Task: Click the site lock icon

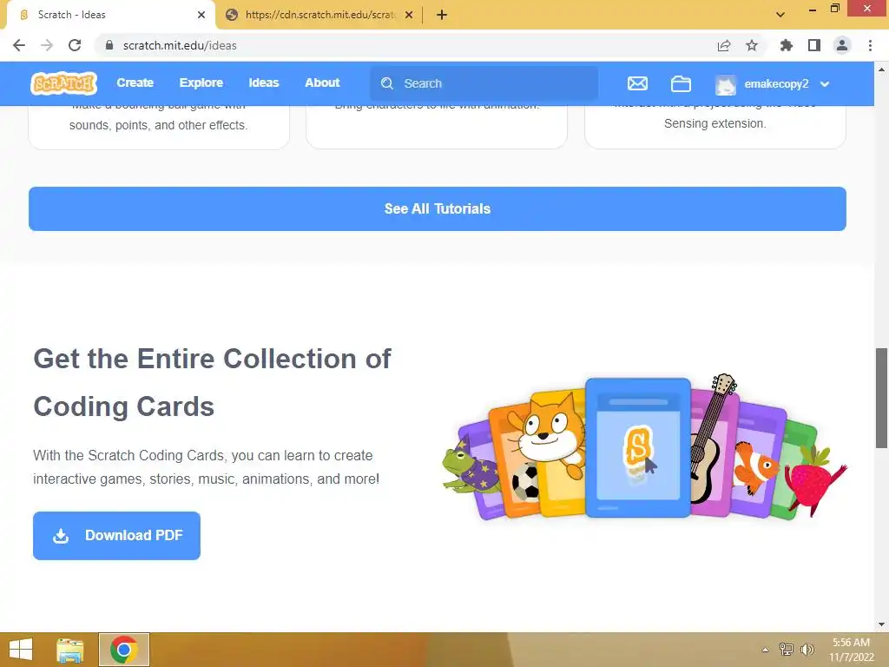Action: point(109,45)
